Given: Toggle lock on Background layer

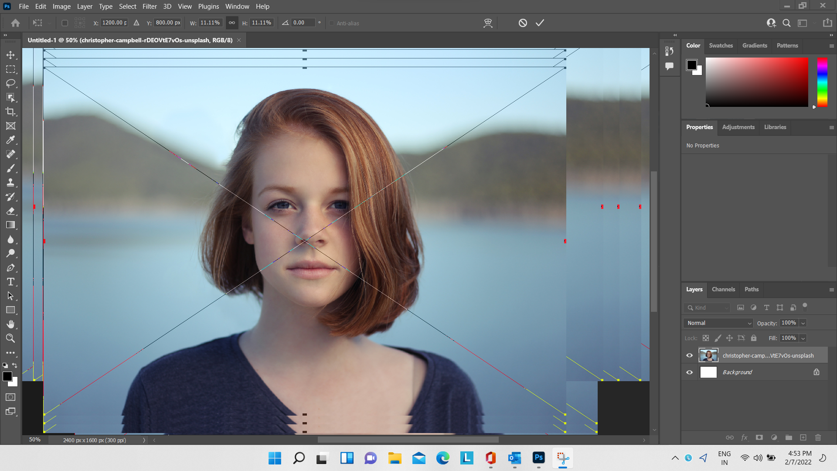Looking at the screenshot, I should [817, 372].
